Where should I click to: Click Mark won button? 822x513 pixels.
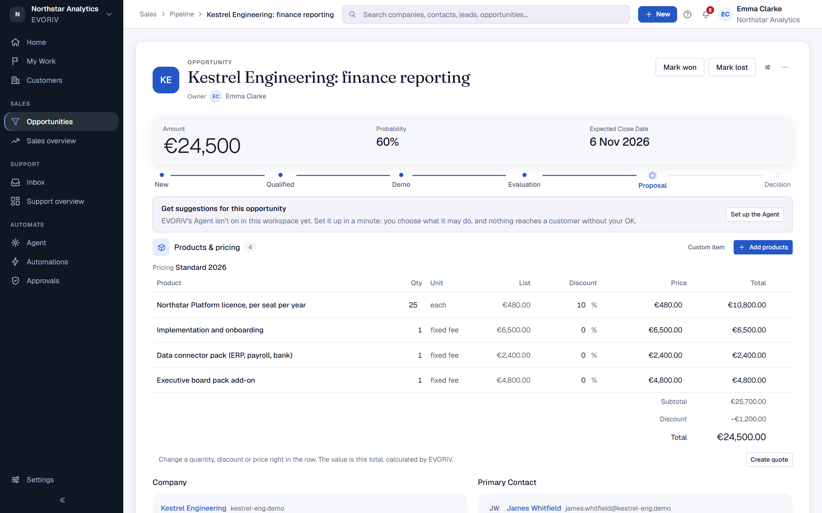click(x=680, y=67)
